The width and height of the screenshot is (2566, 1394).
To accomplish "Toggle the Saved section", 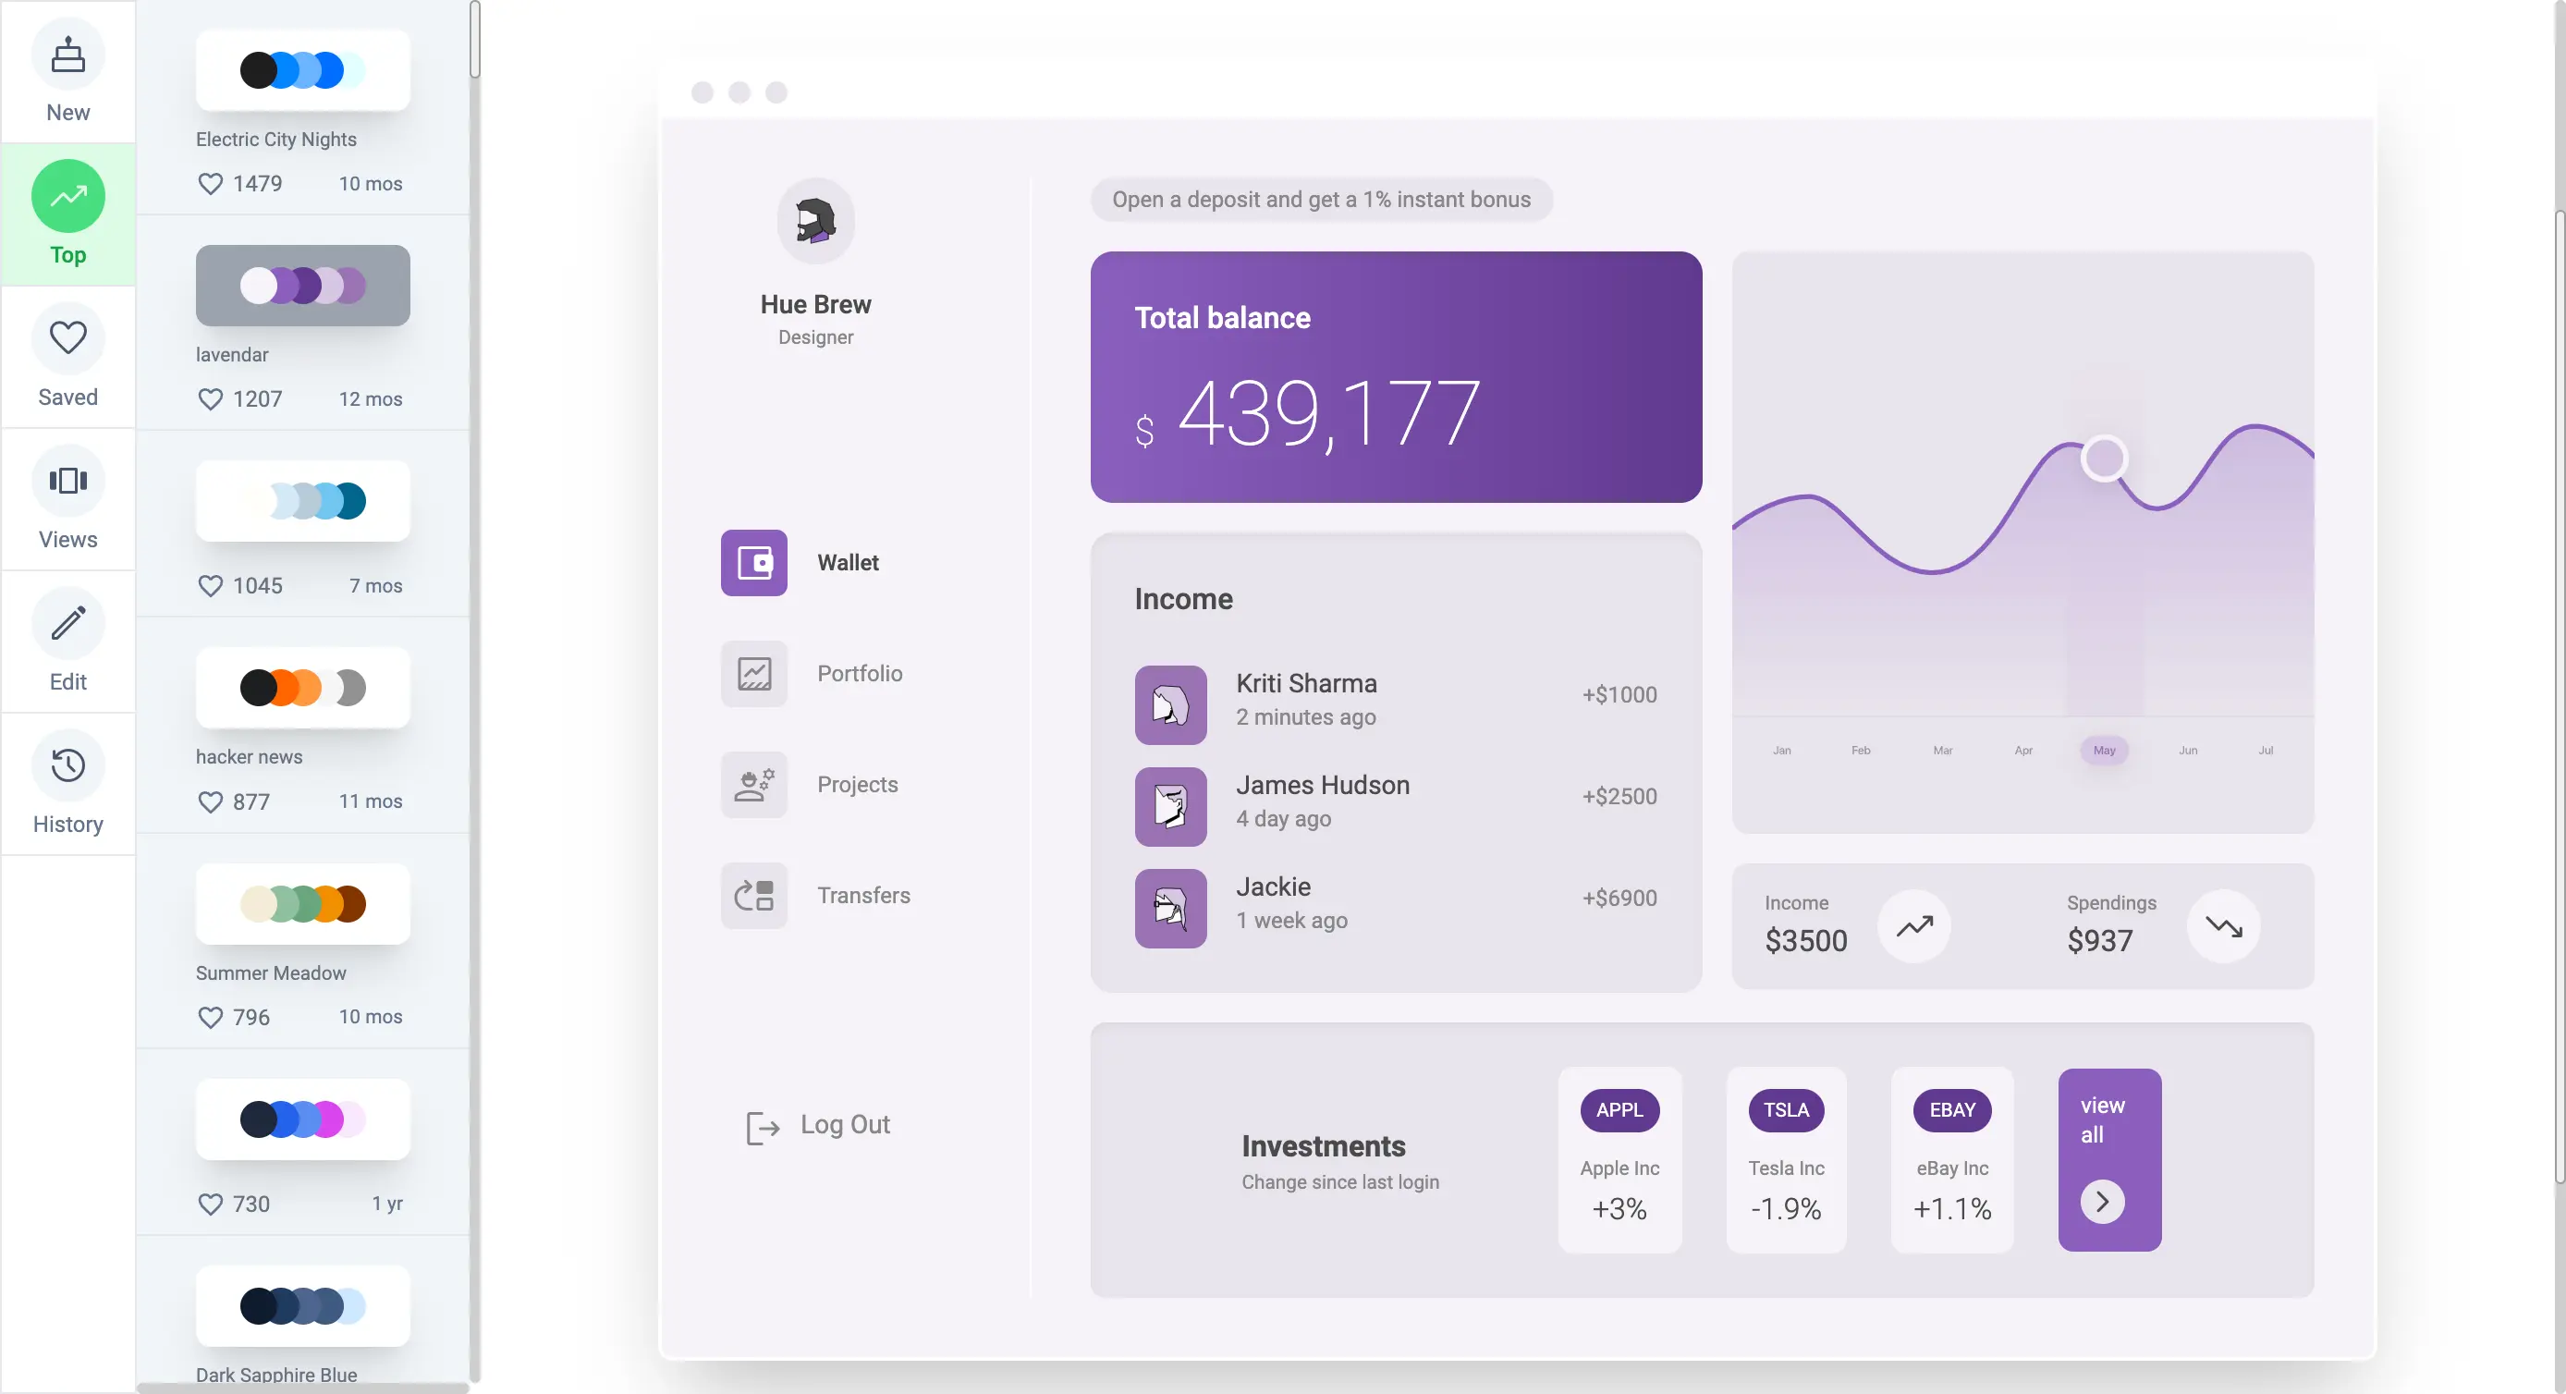I will 67,359.
